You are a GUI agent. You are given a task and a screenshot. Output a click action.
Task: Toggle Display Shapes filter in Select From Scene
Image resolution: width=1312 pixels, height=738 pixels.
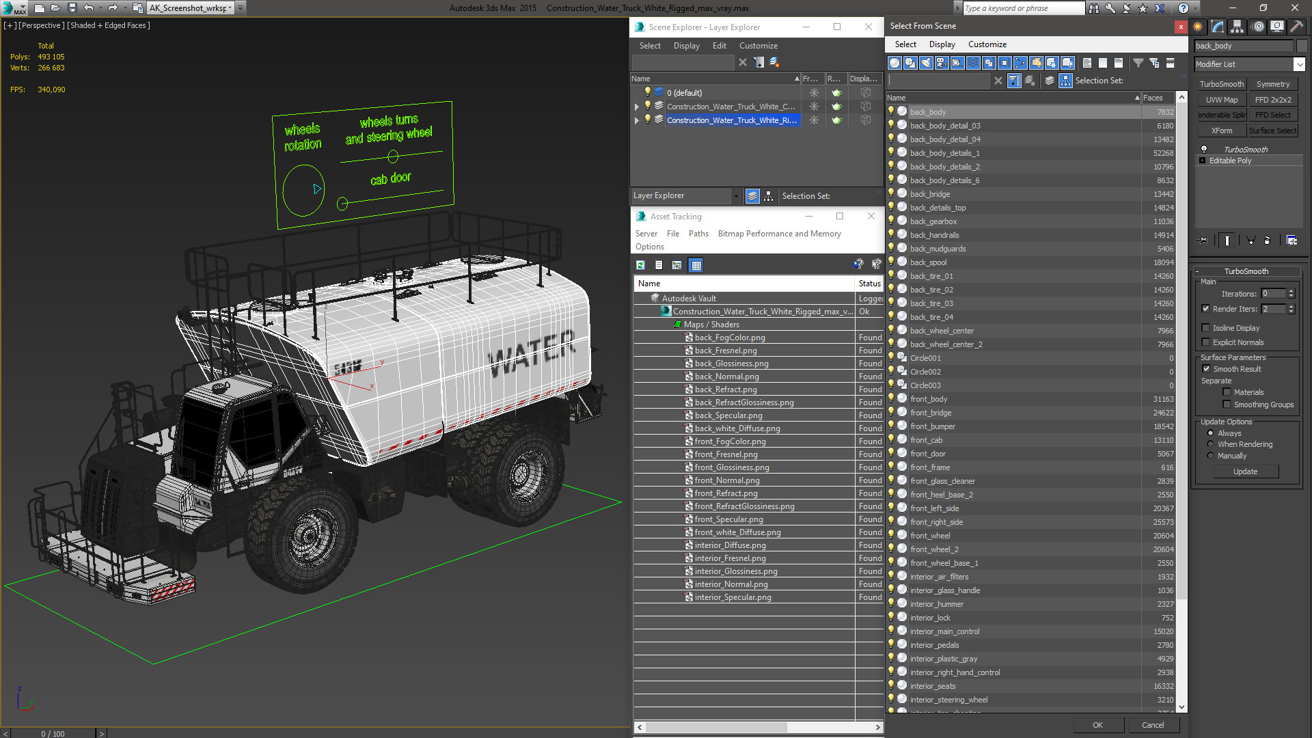click(x=910, y=63)
